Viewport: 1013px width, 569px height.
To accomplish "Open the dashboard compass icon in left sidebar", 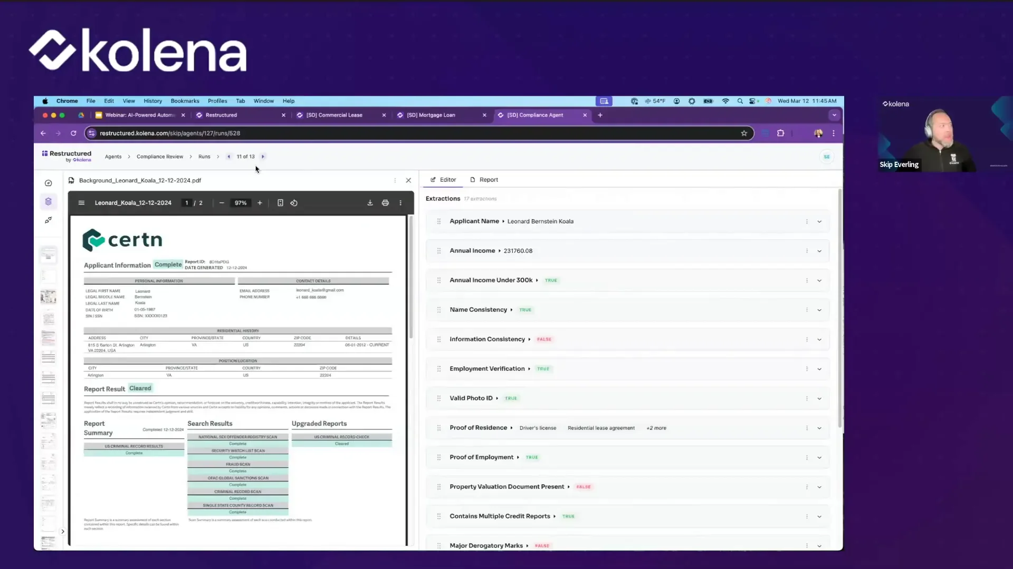I will tap(48, 183).
